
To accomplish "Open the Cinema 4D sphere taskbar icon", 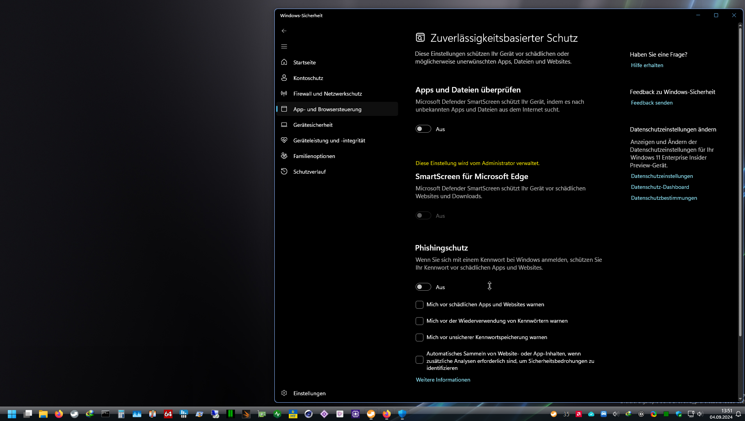I will [309, 414].
